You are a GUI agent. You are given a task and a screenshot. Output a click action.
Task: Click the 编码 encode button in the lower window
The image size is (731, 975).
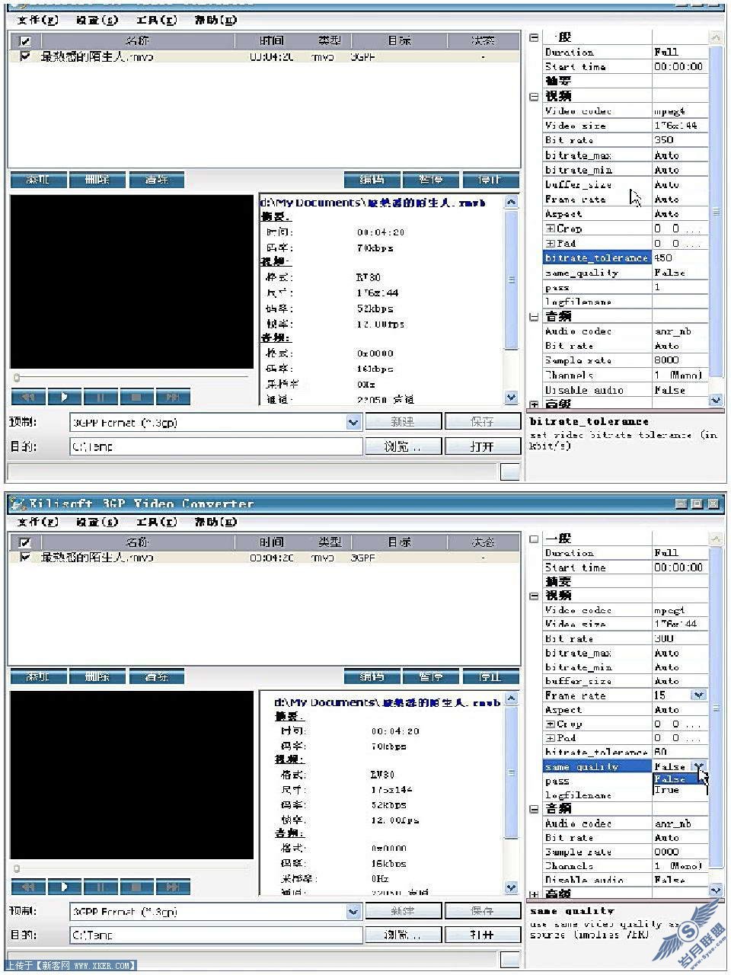372,676
